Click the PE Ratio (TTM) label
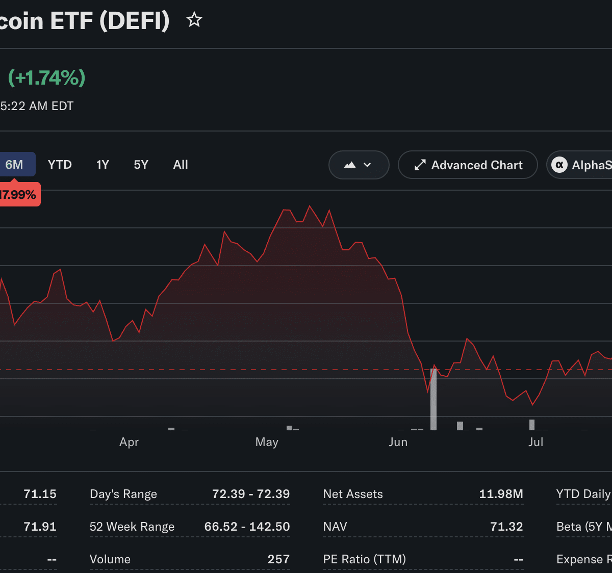 (x=365, y=559)
